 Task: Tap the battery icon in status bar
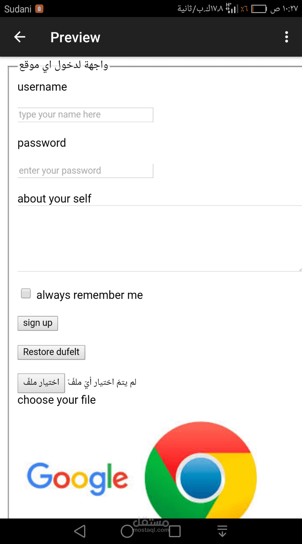point(259,9)
